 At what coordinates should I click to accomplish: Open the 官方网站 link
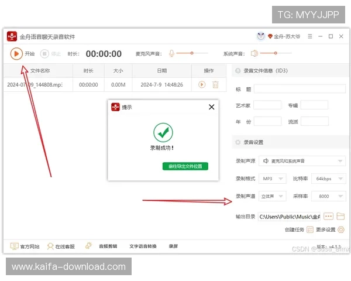click(x=30, y=246)
